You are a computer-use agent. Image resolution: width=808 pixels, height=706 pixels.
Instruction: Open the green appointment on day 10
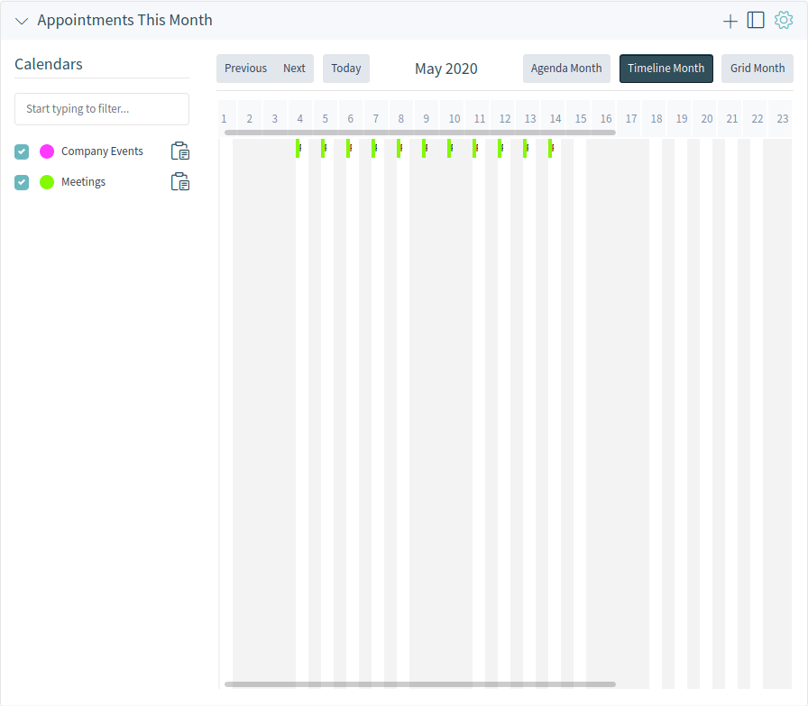[450, 149]
